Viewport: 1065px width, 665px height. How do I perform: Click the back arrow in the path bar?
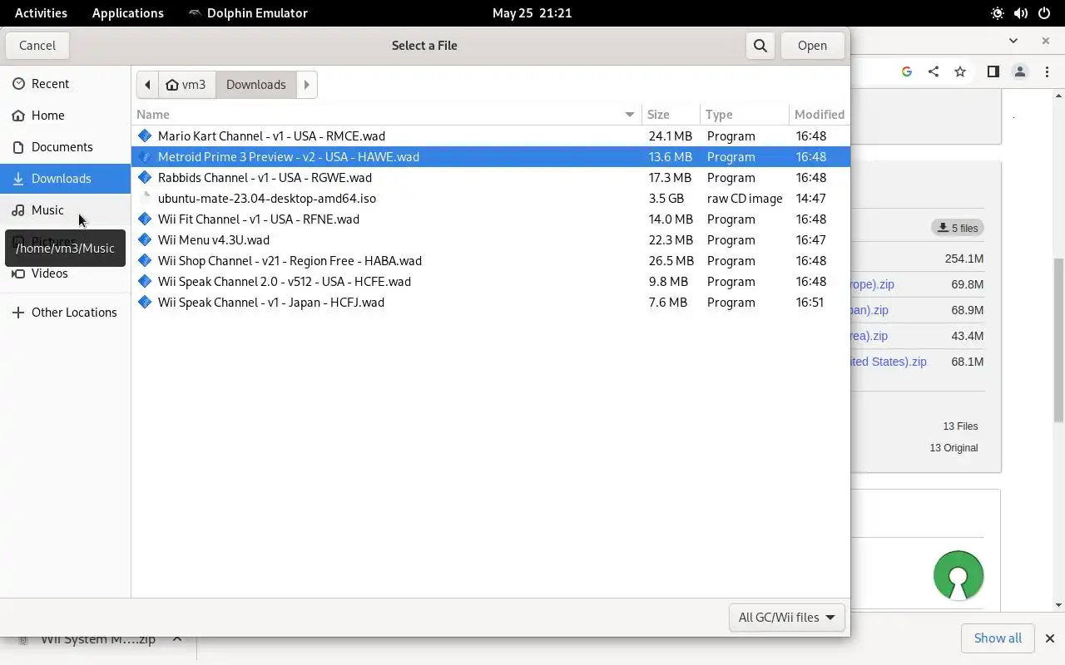click(x=147, y=85)
